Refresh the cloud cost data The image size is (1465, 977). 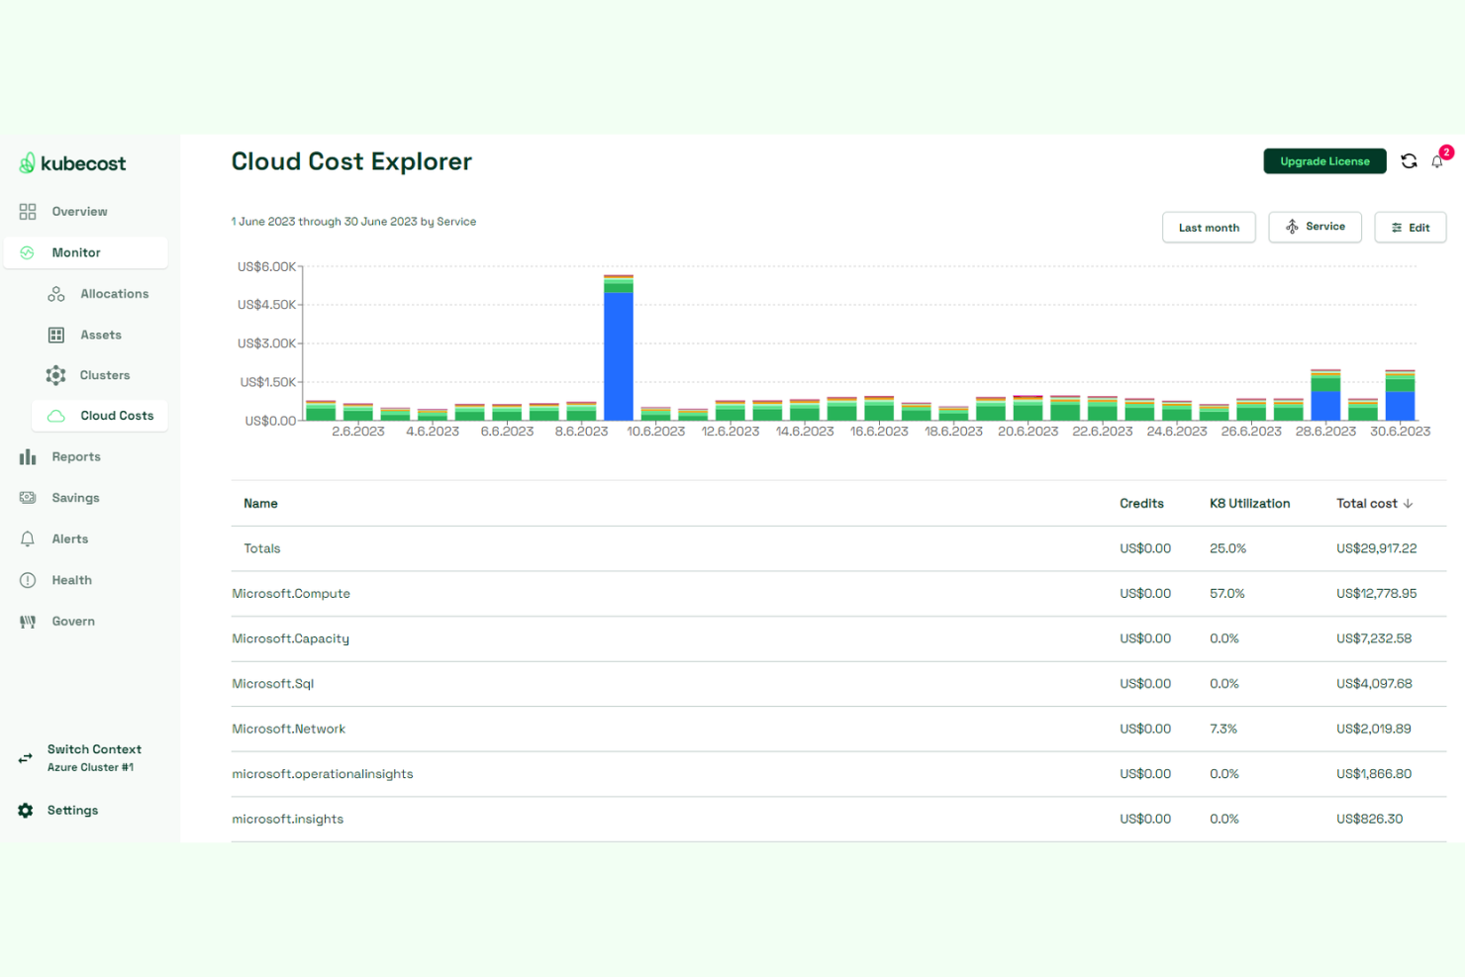pos(1409,160)
